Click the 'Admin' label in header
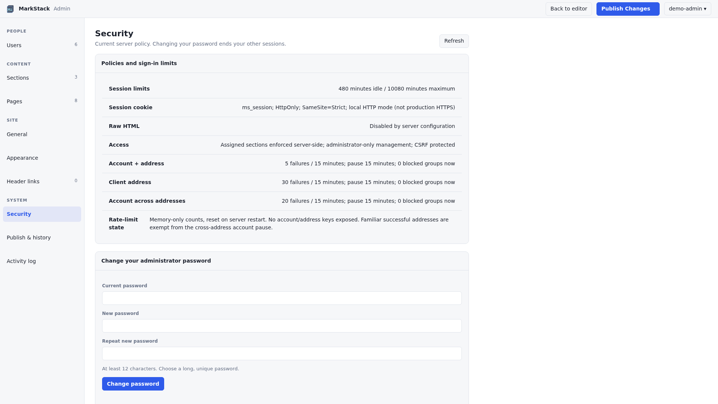The image size is (718, 404). 62,9
